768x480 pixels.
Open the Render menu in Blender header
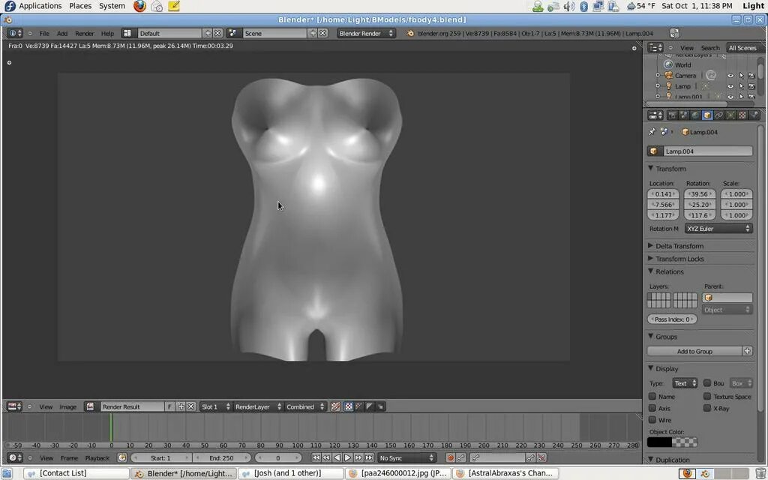85,34
